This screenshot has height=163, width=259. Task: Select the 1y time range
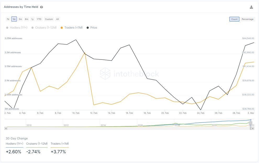click(32, 19)
